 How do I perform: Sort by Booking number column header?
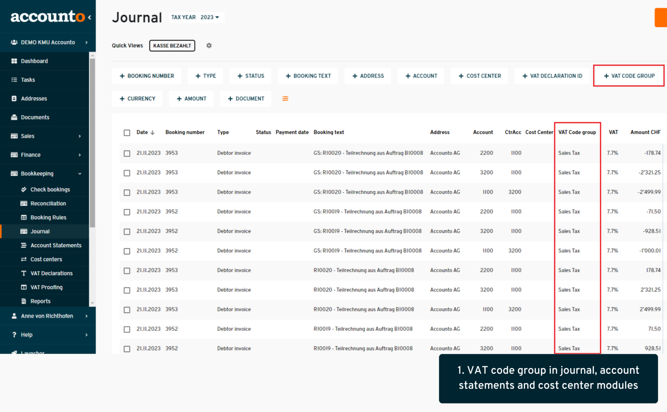(185, 132)
